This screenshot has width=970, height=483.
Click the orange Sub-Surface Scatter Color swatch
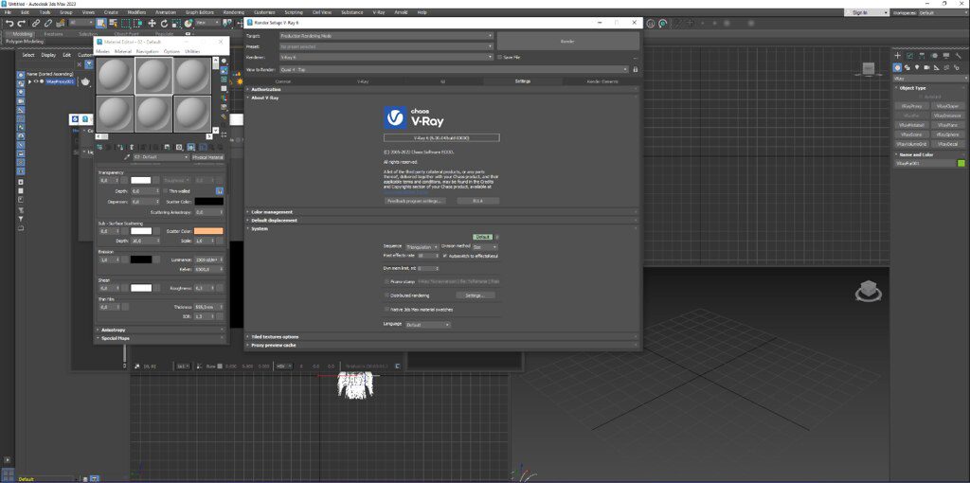point(208,231)
